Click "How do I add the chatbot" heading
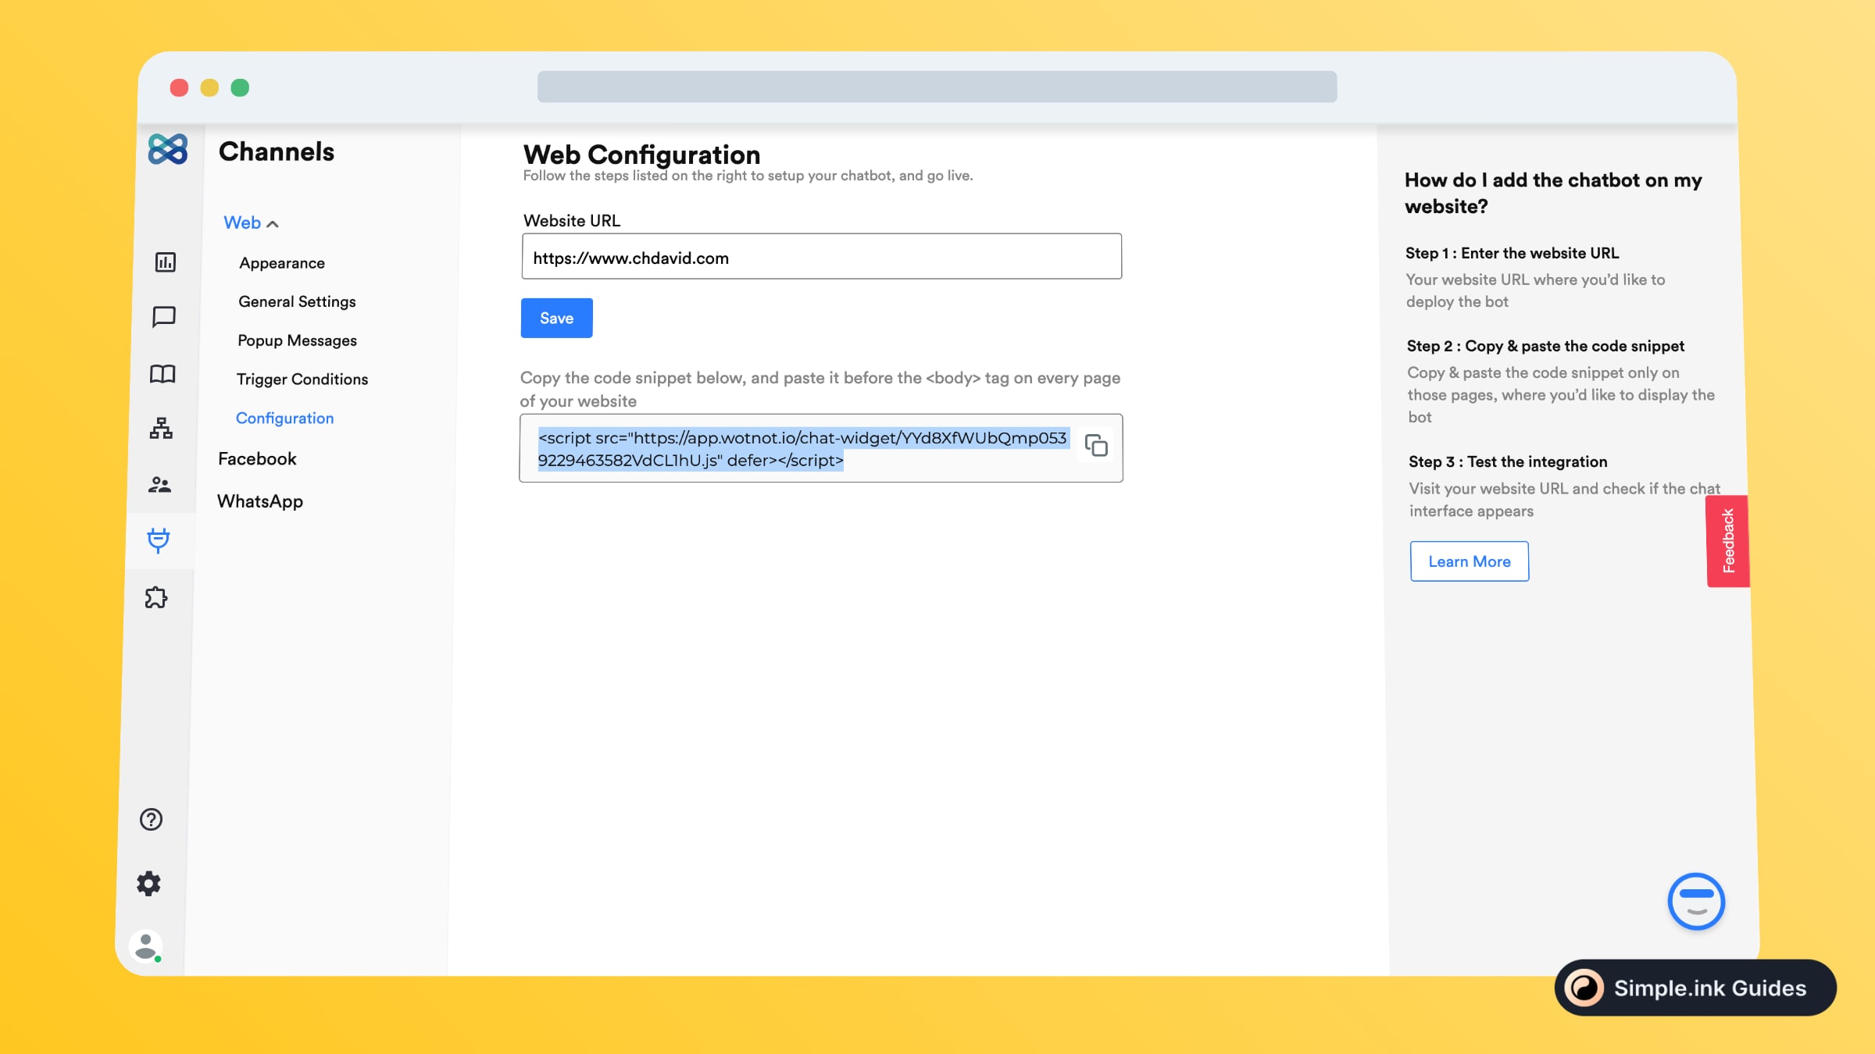Image resolution: width=1875 pixels, height=1054 pixels. click(1553, 193)
